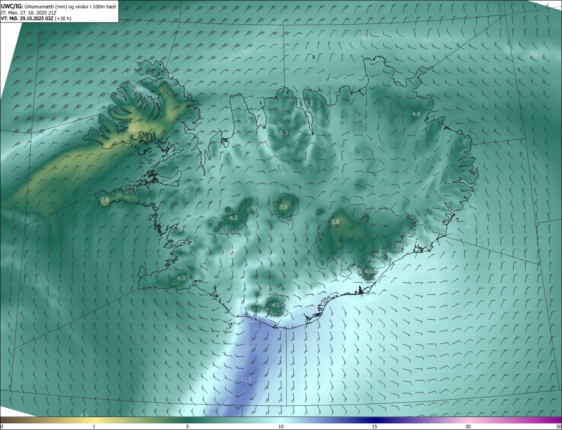Viewport: 562px width, 430px height.
Task: Select the 5 tick on the color scale
Action: coord(187,426)
